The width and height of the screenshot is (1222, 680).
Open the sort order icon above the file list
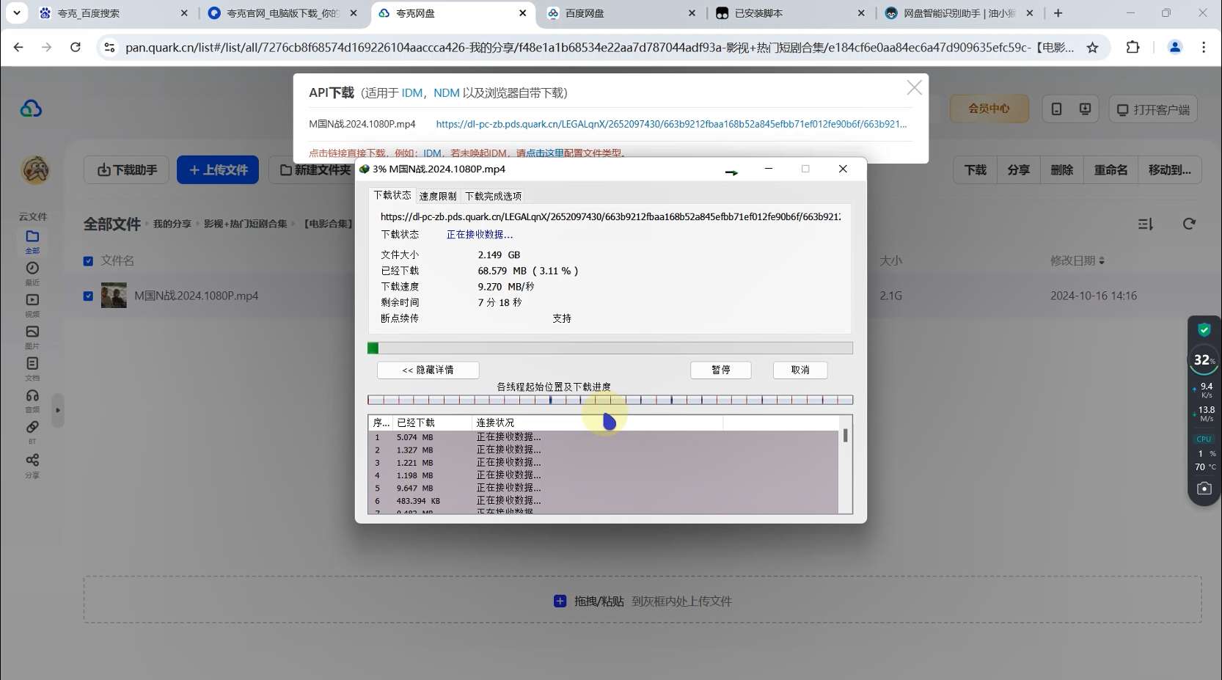[1145, 224]
